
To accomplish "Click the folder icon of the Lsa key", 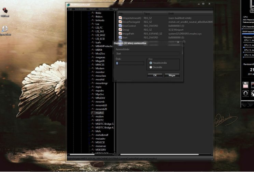I will [x=93, y=24].
